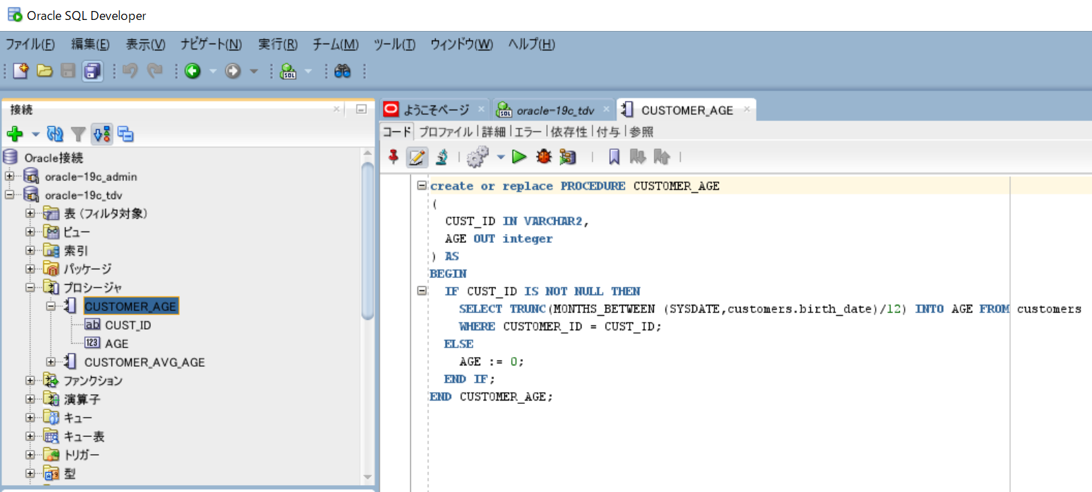Switch to the oracle-19c_tdv worksheet tab
The width and height of the screenshot is (1092, 492).
point(555,110)
